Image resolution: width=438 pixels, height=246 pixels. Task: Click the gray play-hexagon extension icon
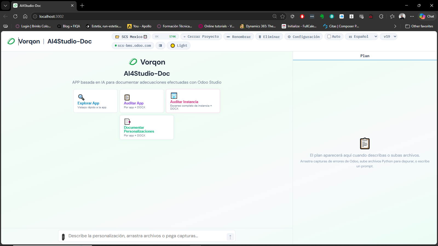point(292,16)
